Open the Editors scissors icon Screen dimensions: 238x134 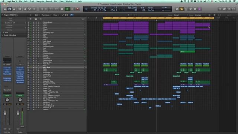(34, 9)
